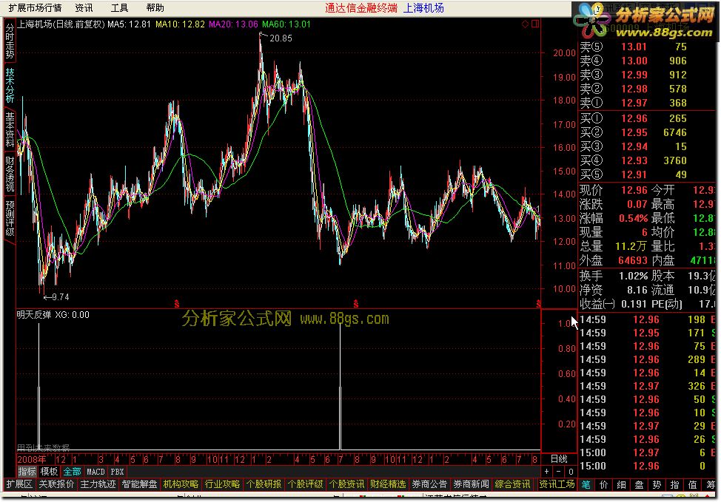Open the 帮助 menu
This screenshot has height=502, width=721.
[155, 8]
